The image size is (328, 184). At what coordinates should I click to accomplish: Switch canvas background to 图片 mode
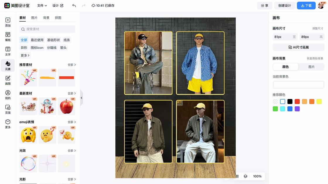312,67
